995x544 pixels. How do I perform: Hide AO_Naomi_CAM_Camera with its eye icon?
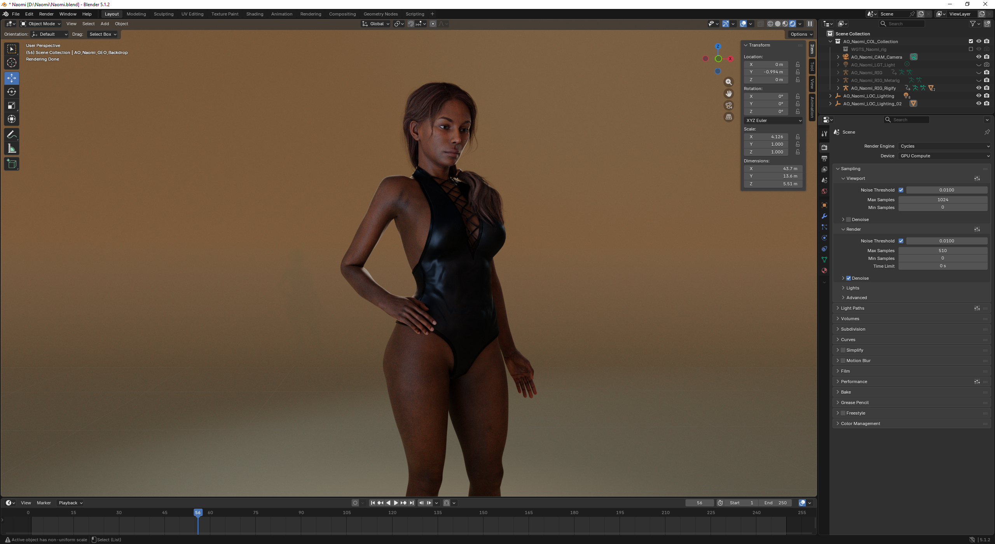pyautogui.click(x=979, y=57)
